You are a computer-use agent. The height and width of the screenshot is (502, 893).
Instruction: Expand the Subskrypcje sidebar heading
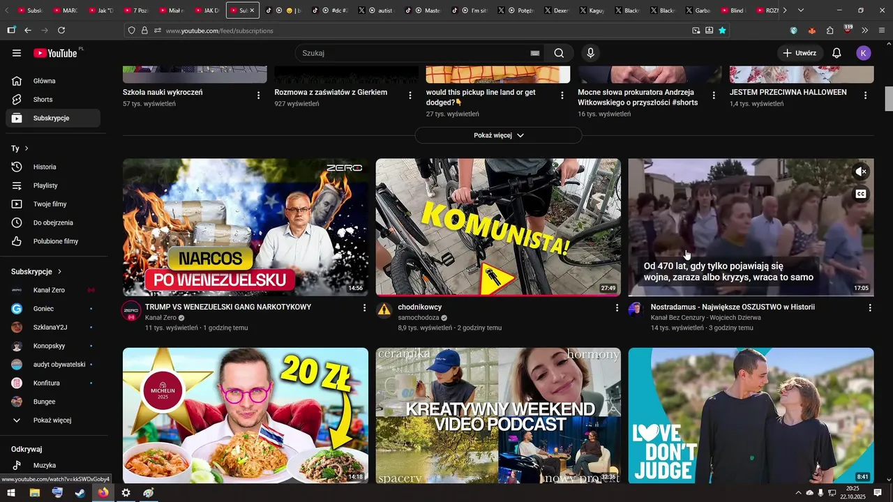point(37,272)
